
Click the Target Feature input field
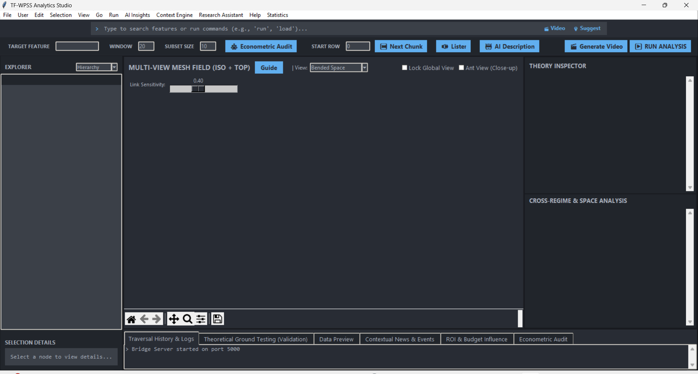coord(77,46)
